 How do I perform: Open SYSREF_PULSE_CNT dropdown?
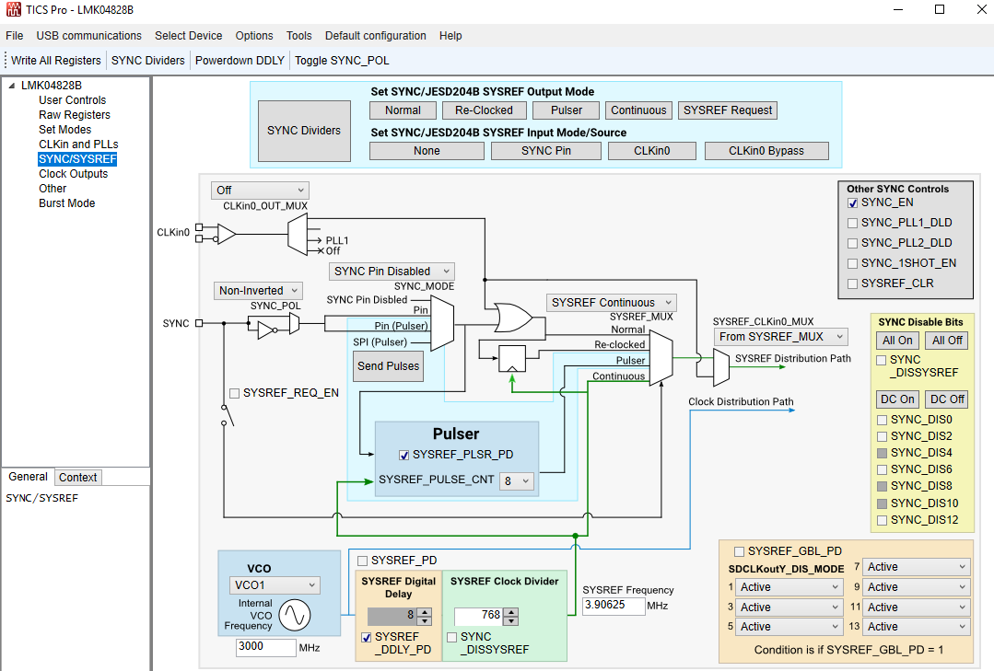(517, 481)
